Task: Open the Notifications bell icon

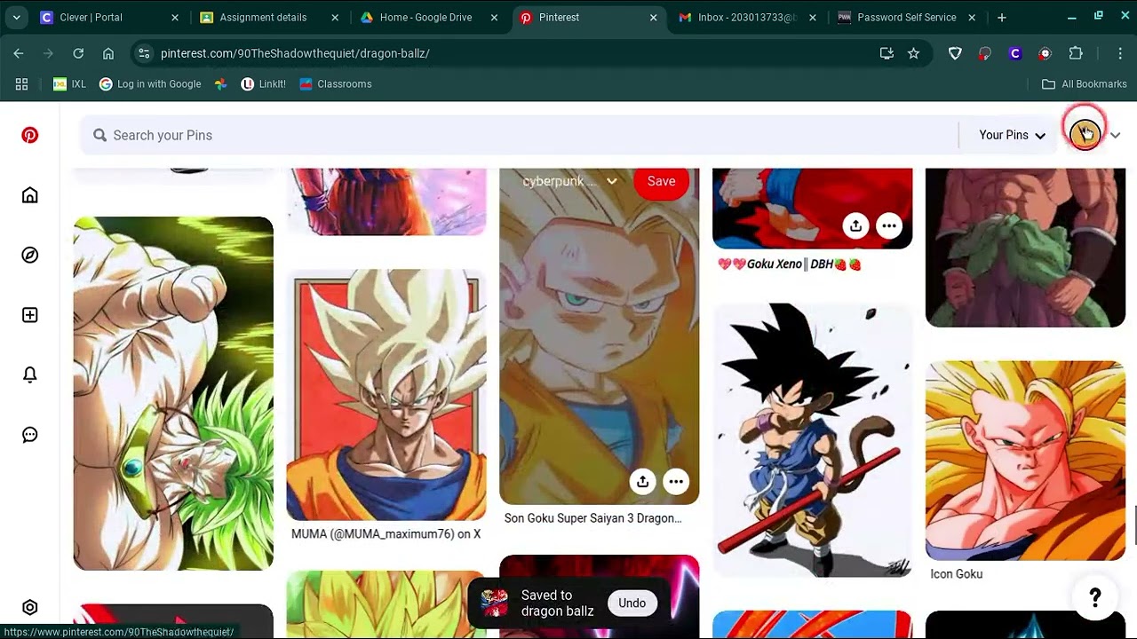Action: pyautogui.click(x=30, y=375)
